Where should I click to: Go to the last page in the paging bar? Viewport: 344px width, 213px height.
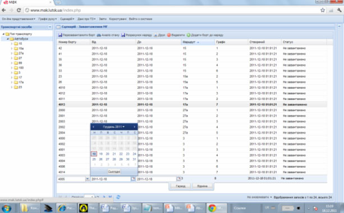[110, 197]
